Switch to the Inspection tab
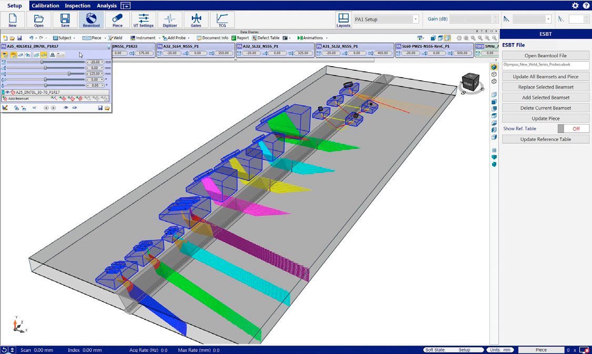Image resolution: width=592 pixels, height=354 pixels. [x=77, y=6]
